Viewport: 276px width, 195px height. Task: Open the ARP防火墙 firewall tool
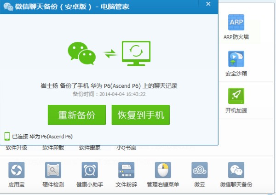[x=236, y=23]
